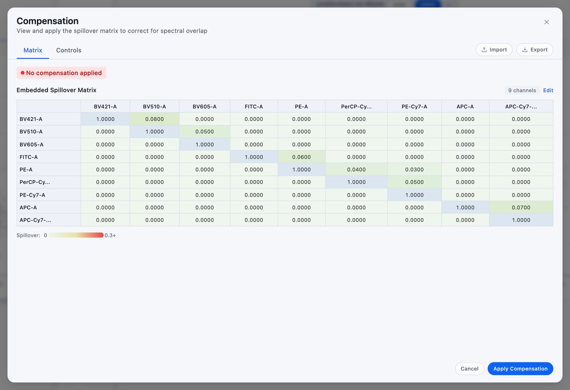Click the 9 channels badge
The height and width of the screenshot is (390, 570).
coord(522,90)
